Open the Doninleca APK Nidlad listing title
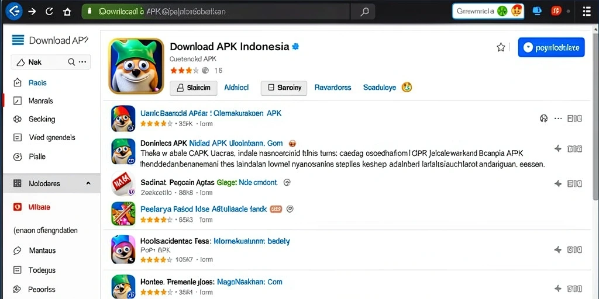Image resolution: width=599 pixels, height=299 pixels. 211,144
